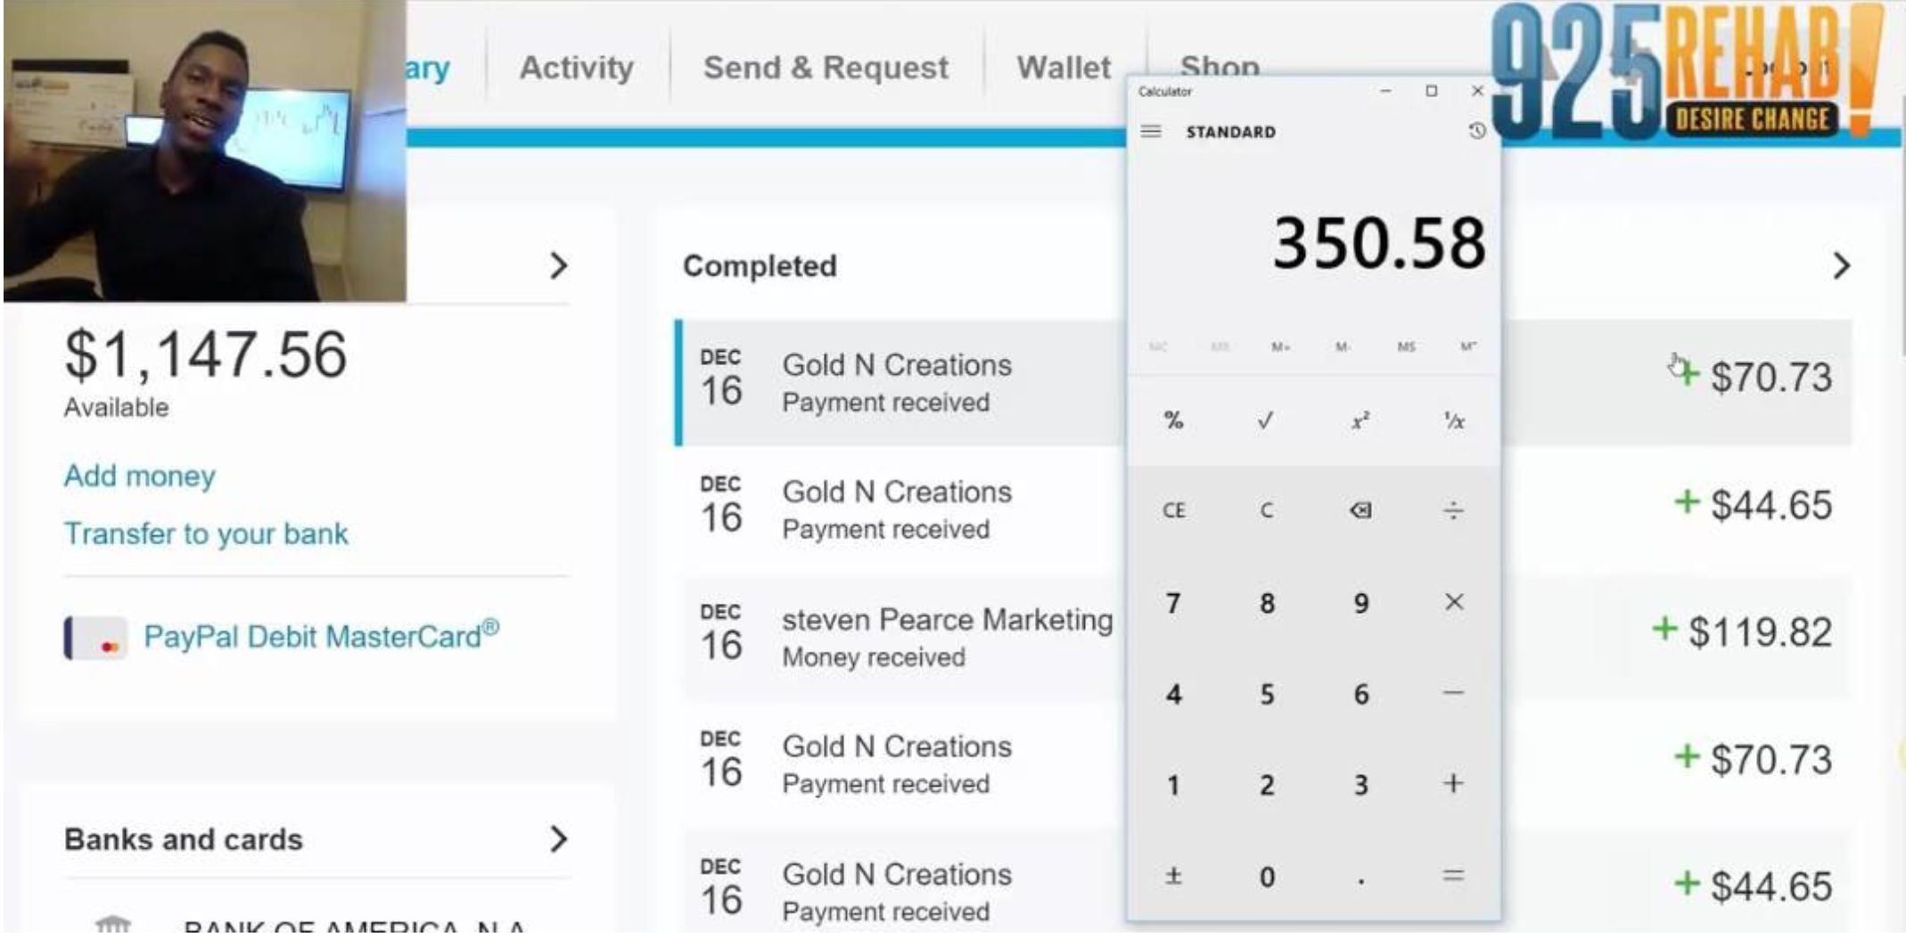Click the percent button in calculator
1906x937 pixels.
point(1173,421)
